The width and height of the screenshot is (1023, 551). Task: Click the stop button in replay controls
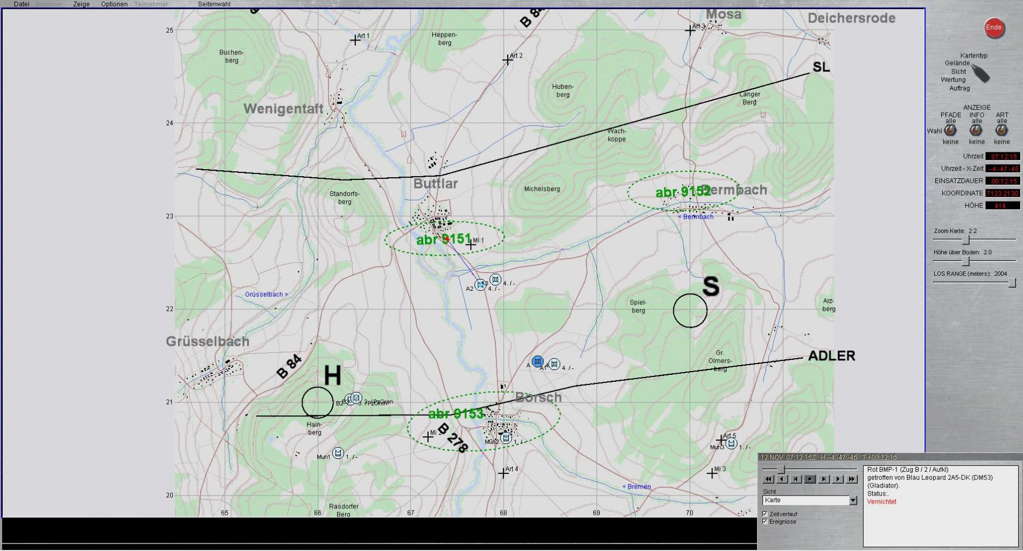coord(810,479)
